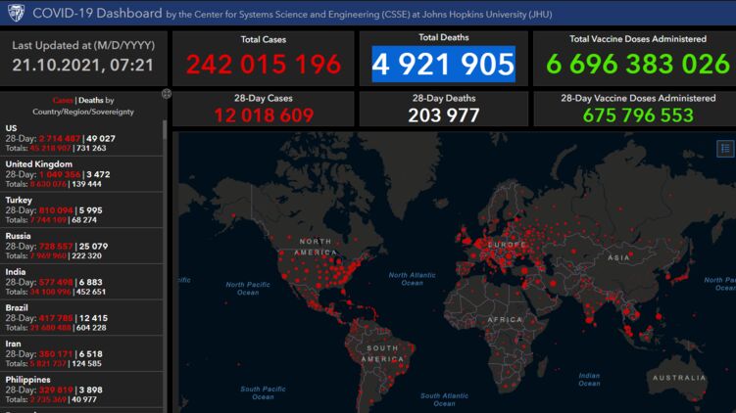Click the Johns Hopkins shield logo
The image size is (736, 413).
tap(14, 13)
